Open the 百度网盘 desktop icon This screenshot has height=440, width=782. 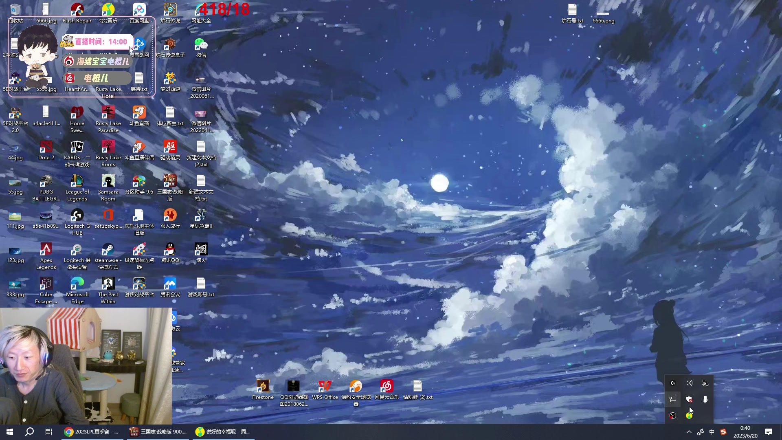pyautogui.click(x=139, y=13)
